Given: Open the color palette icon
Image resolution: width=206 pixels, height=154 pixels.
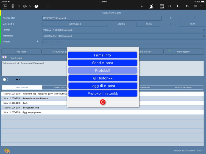Looking at the screenshot, I should click(x=7, y=150).
